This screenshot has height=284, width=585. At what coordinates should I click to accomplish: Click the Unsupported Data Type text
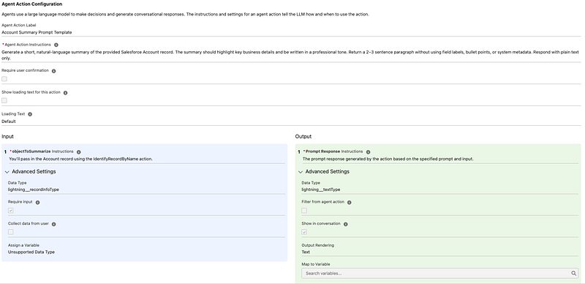click(x=31, y=252)
